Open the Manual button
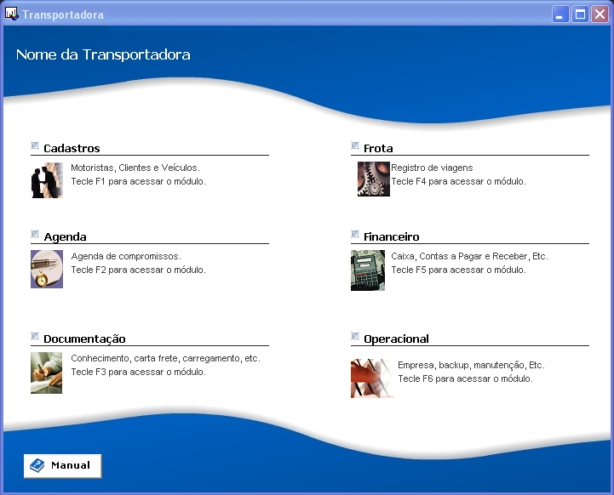Viewport: 614px width, 495px height. coord(62,466)
